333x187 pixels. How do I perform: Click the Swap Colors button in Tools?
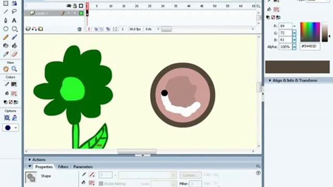[16, 102]
